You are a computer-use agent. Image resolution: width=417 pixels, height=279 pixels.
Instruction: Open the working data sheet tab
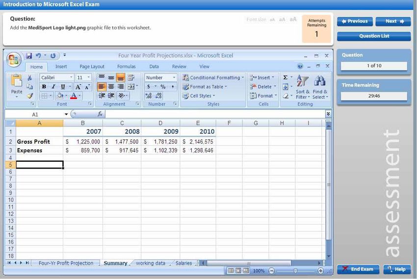click(x=151, y=263)
